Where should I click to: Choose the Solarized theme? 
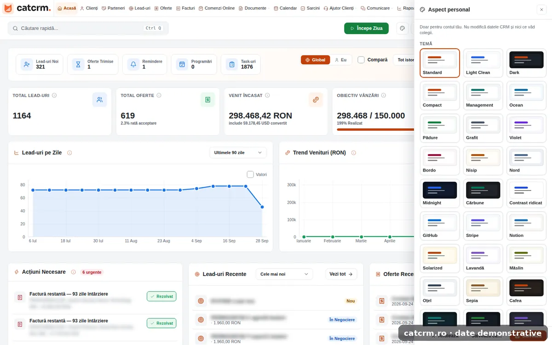440,259
